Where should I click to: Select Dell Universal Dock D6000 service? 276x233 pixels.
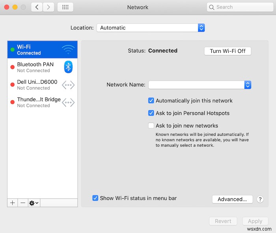[37, 85]
